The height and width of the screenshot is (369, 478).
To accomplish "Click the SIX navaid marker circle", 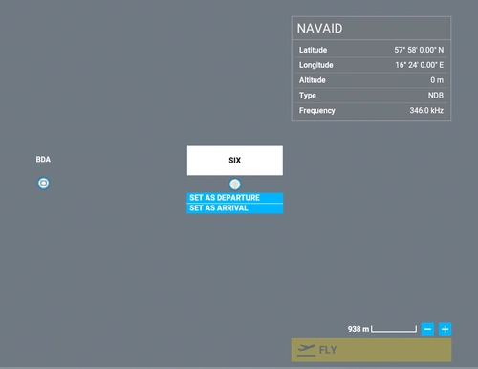I will click(x=235, y=184).
